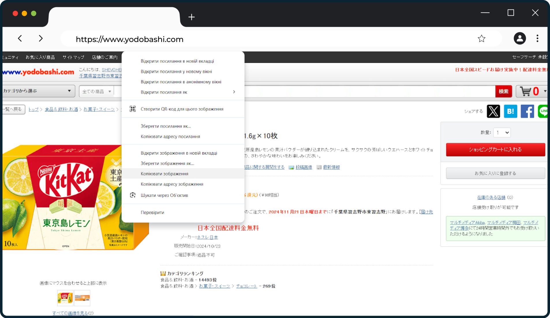This screenshot has height=318, width=550.
Task: Open the お菓子・スイーツ breadcrumb link
Action: click(x=99, y=109)
